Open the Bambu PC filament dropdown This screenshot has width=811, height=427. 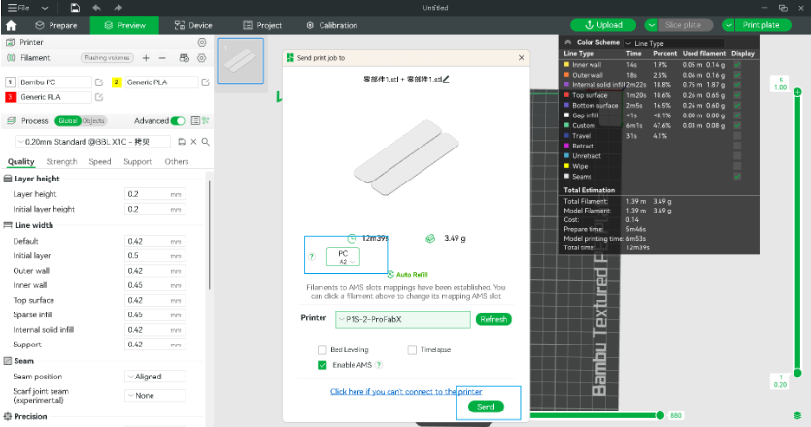(x=54, y=82)
